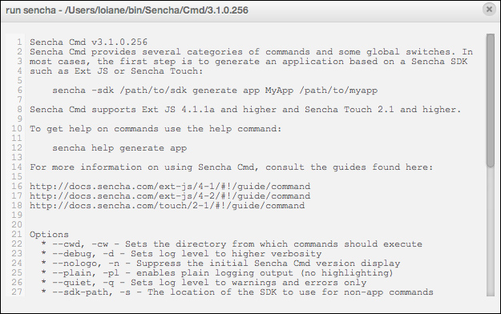Close the run sencha output window
The width and height of the screenshot is (501, 314).
(489, 10)
